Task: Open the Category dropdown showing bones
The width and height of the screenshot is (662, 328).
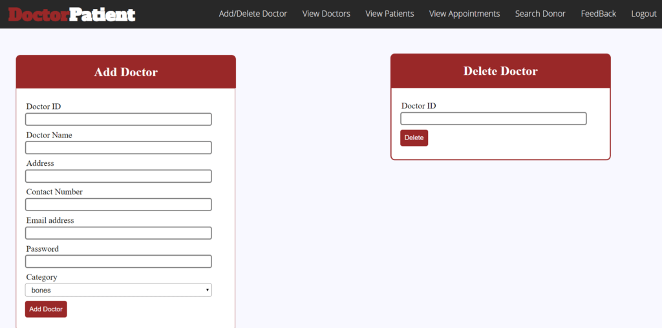Action: (x=118, y=290)
